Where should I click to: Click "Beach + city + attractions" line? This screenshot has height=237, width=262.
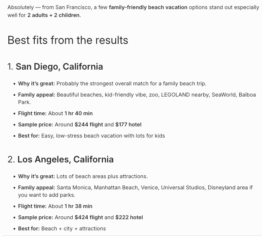(74, 229)
